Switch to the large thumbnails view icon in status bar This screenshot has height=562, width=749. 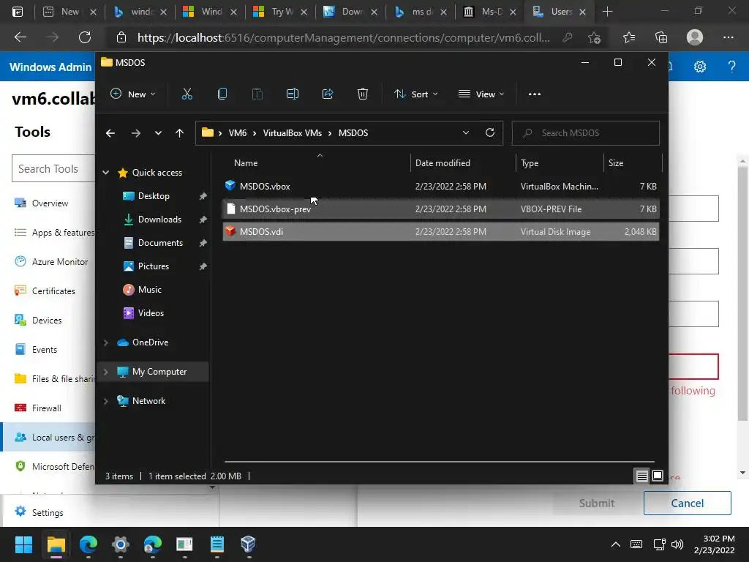pos(658,476)
